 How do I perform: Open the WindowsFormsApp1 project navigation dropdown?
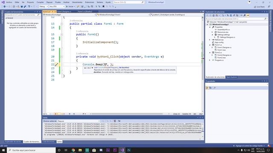(x=70, y=15)
